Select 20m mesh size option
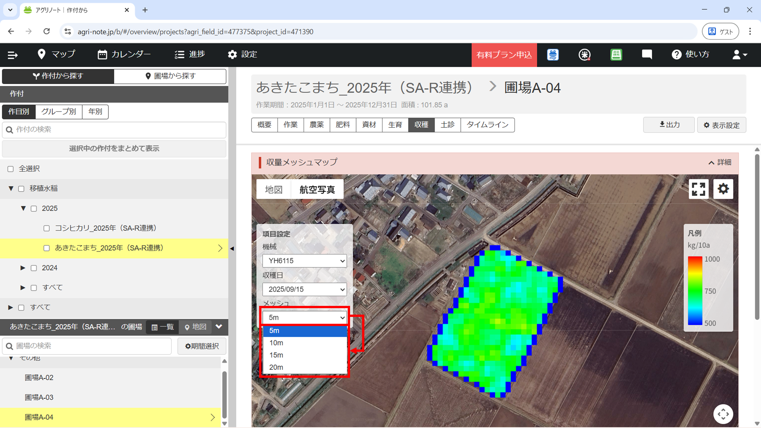761x428 pixels. click(305, 367)
